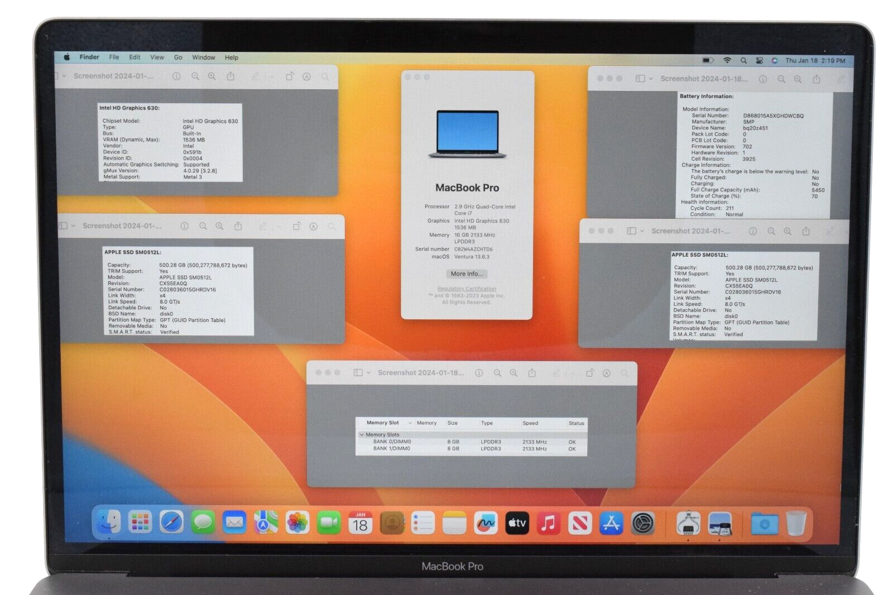Viewport: 893px width, 595px height.
Task: Open the App Store from the Dock
Action: tap(611, 522)
